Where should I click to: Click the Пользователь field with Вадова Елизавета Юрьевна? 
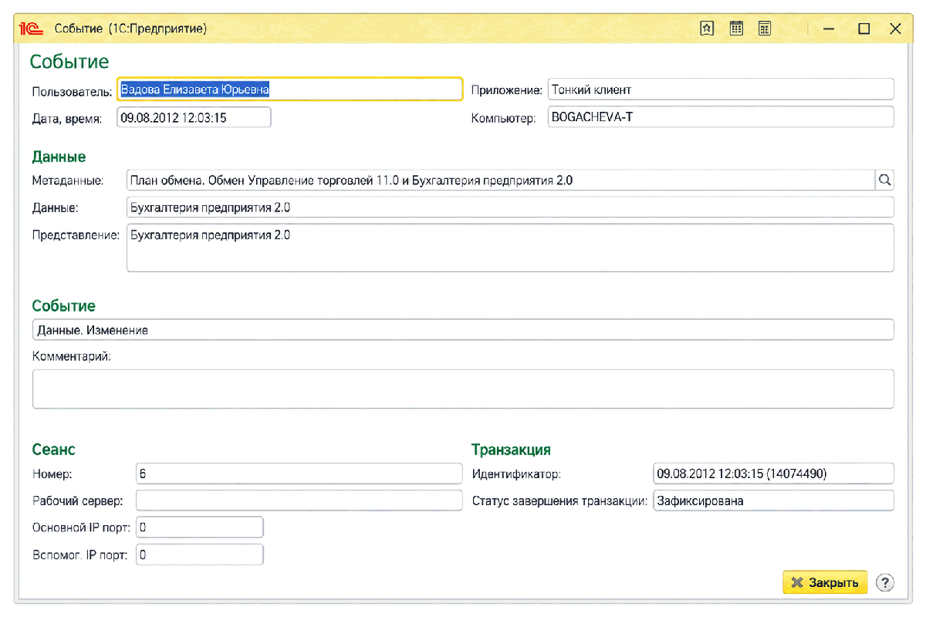point(289,89)
